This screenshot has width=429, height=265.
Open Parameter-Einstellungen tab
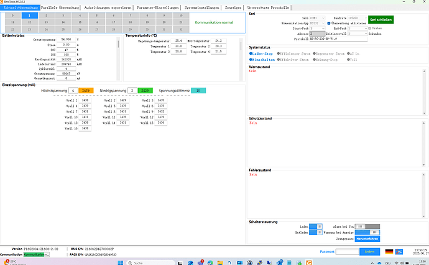pos(157,7)
